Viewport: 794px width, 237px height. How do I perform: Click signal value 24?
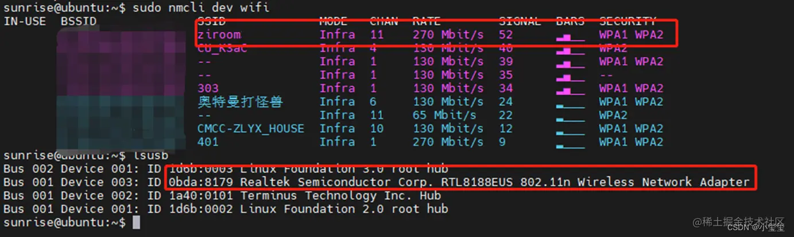click(x=506, y=102)
